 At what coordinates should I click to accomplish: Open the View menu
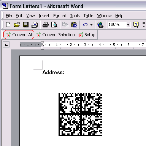tap(30, 16)
